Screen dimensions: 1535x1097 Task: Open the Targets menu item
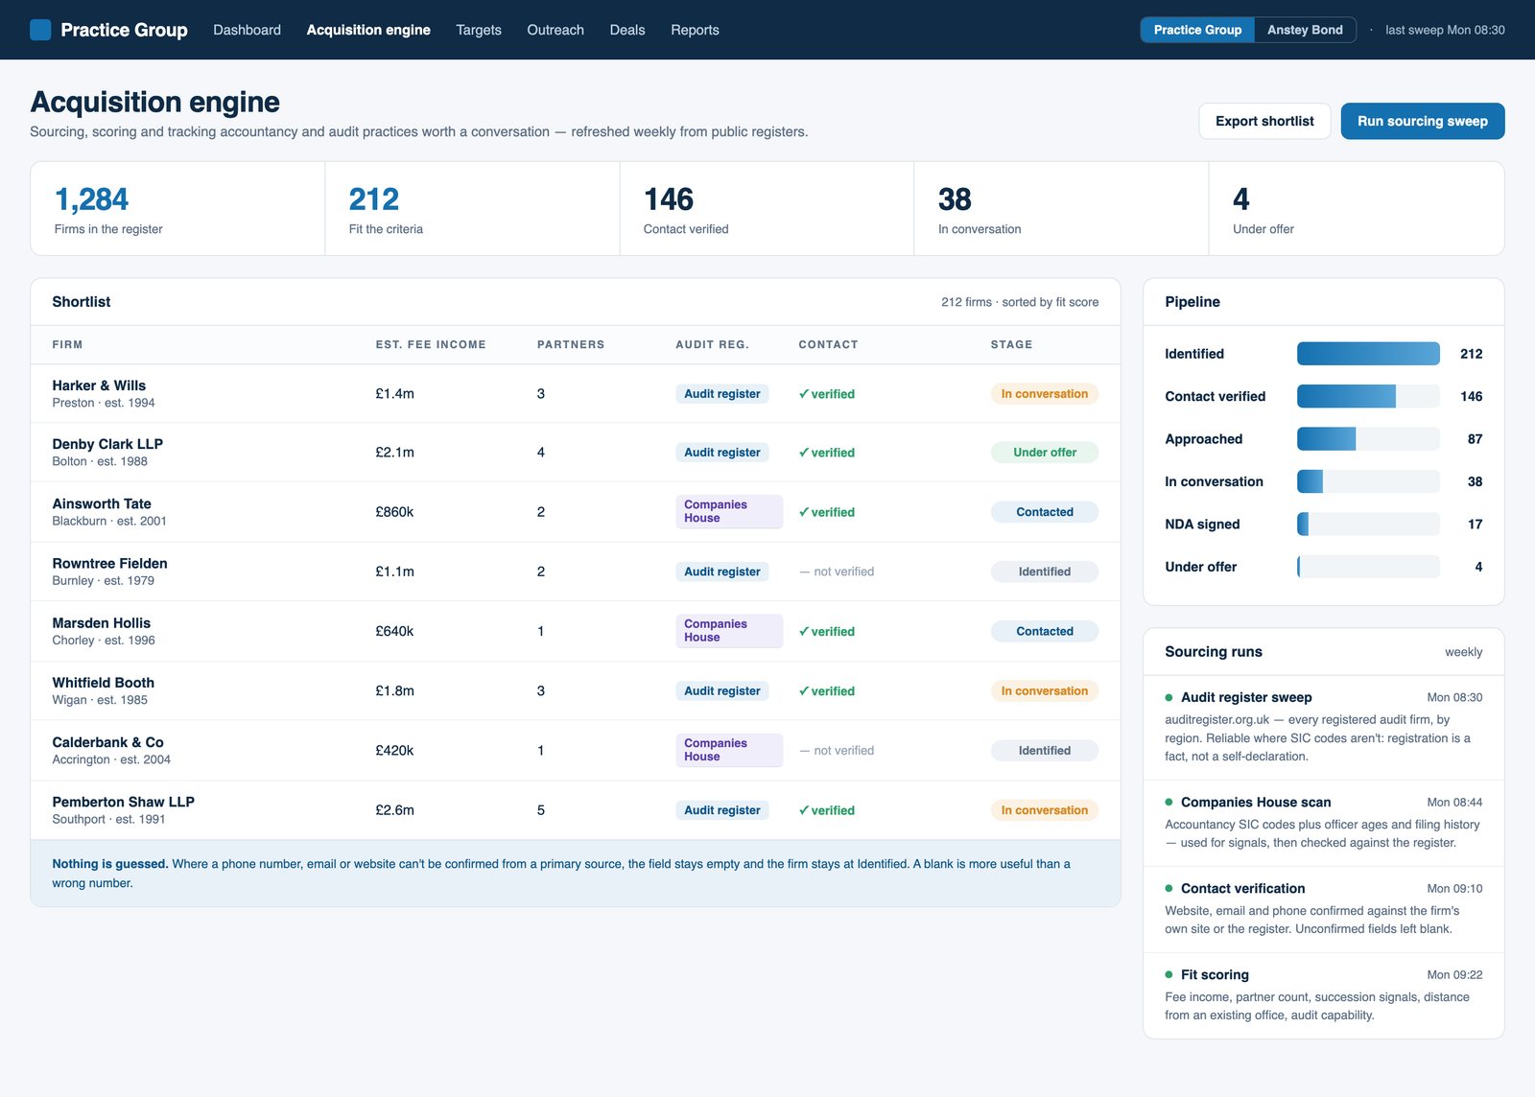click(x=479, y=30)
